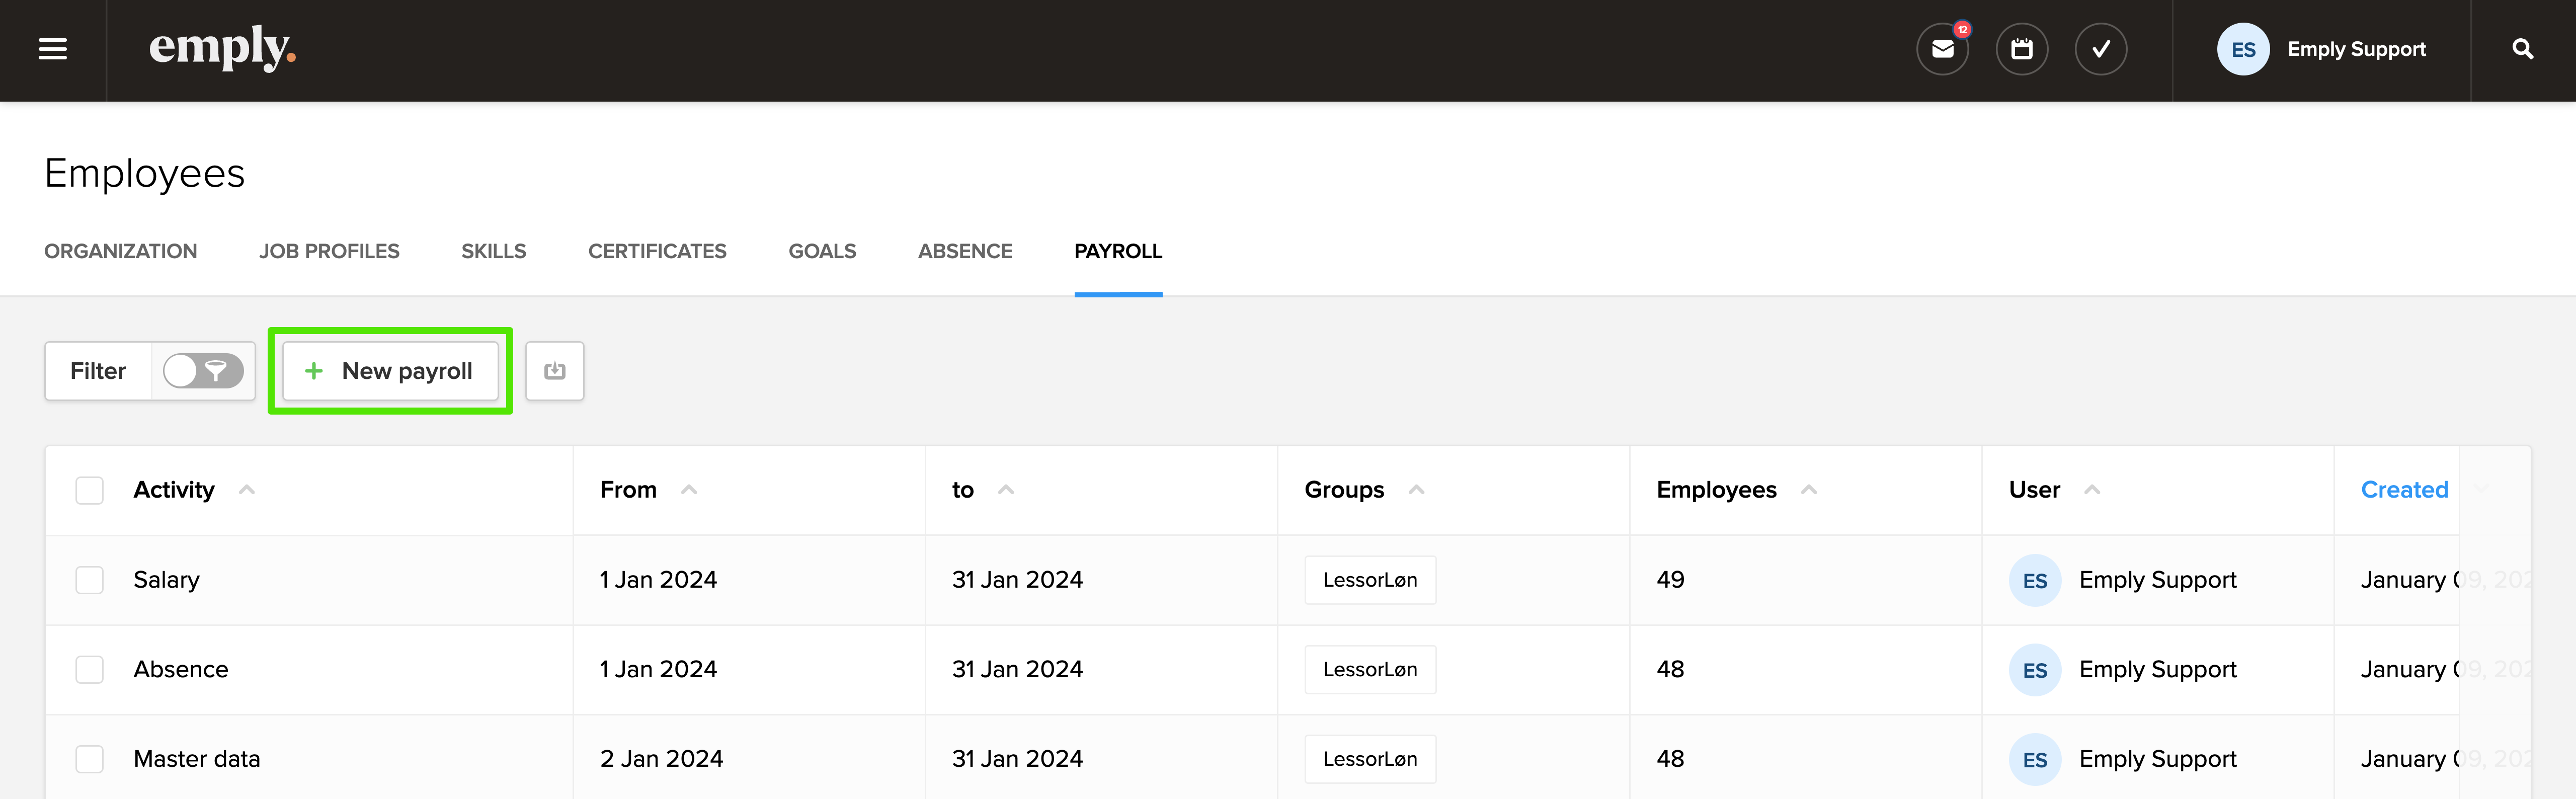Open the mail inbox notifications icon
This screenshot has width=2576, height=799.
(1942, 49)
